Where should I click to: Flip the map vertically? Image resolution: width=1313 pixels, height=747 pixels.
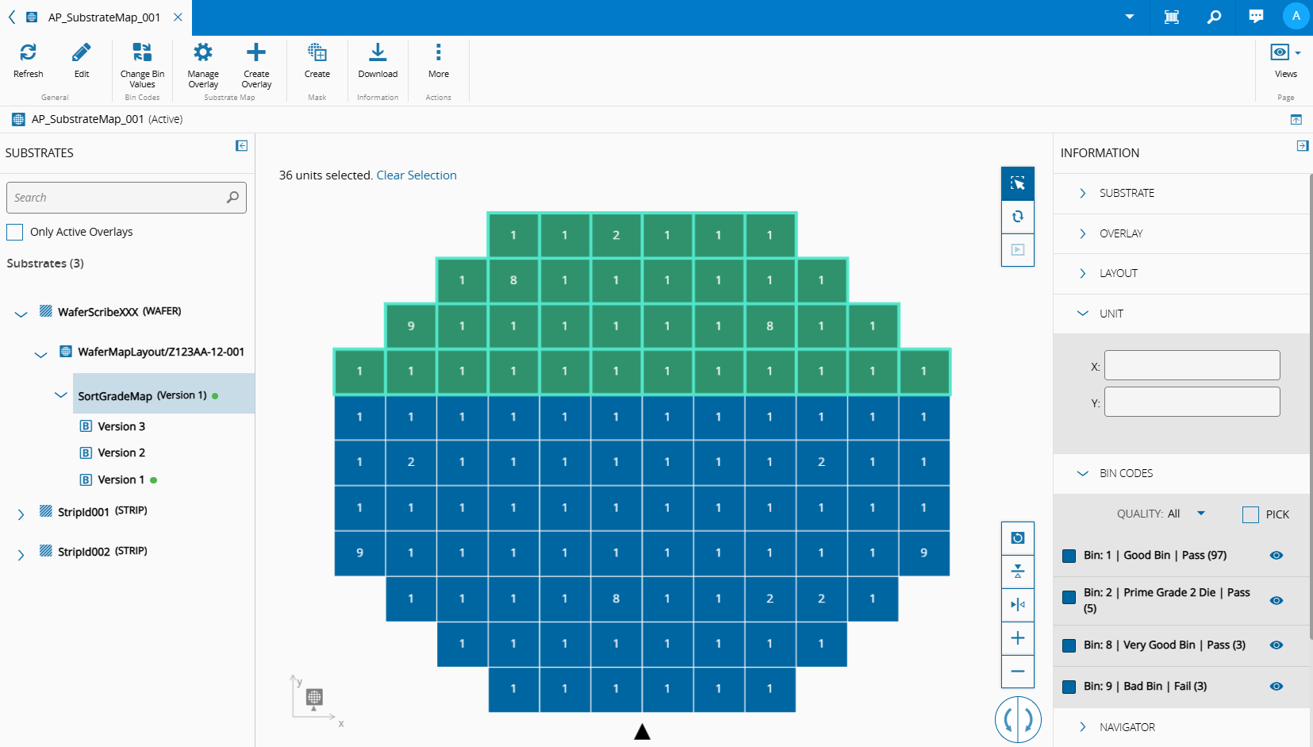(1018, 572)
